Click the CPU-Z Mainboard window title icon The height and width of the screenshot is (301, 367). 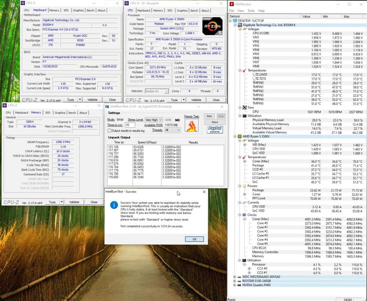coord(23,3)
